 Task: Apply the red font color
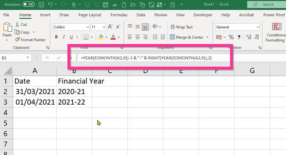tap(113, 37)
